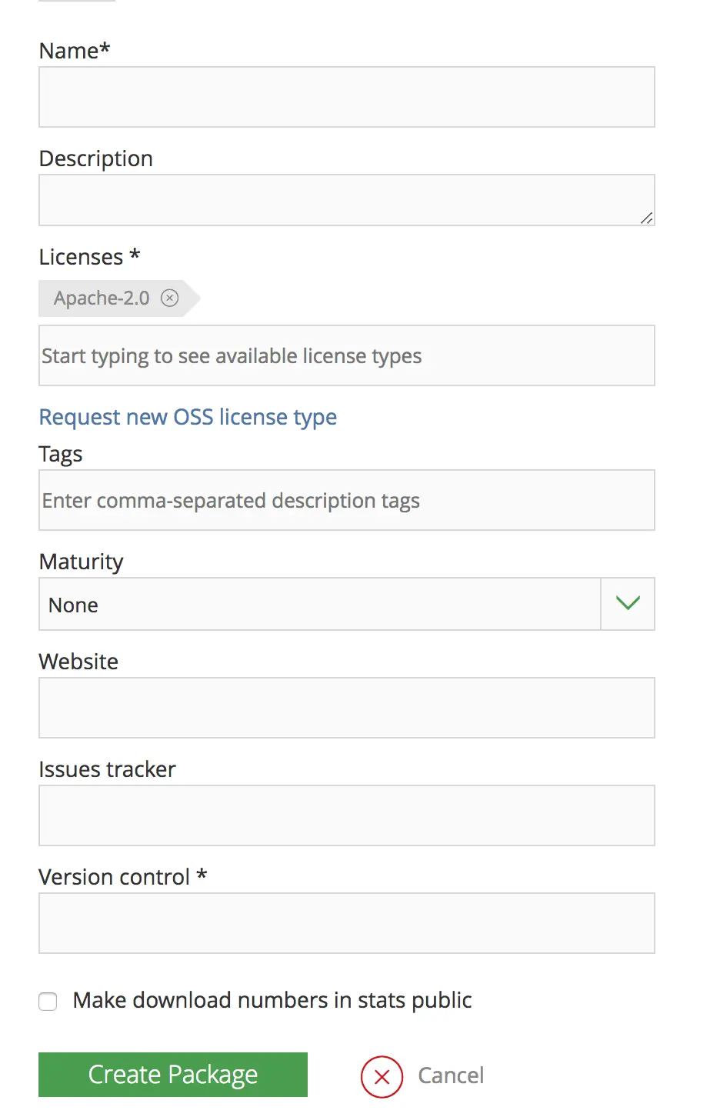The width and height of the screenshot is (720, 1117).
Task: Grab the Description field resize handle
Action: click(647, 218)
